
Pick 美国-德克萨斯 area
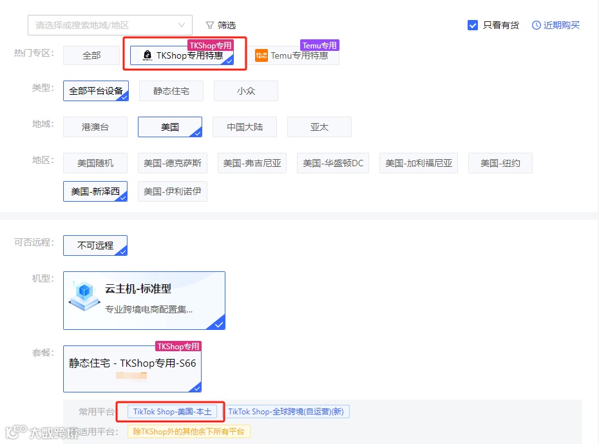click(x=172, y=163)
